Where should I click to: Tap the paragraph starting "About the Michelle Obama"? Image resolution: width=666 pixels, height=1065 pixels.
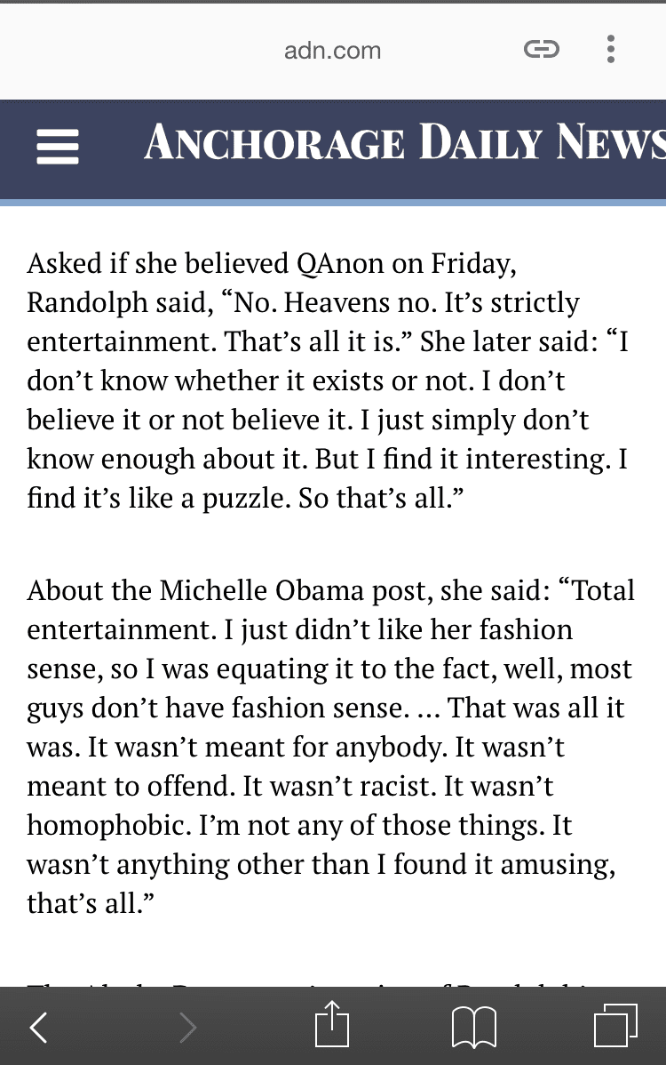point(331,747)
